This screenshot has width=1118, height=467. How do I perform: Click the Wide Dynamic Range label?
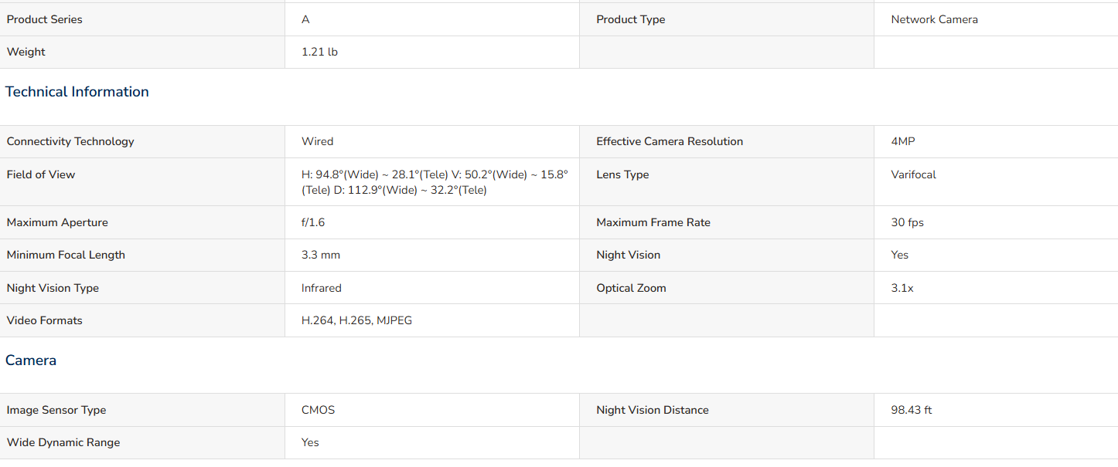(x=63, y=442)
